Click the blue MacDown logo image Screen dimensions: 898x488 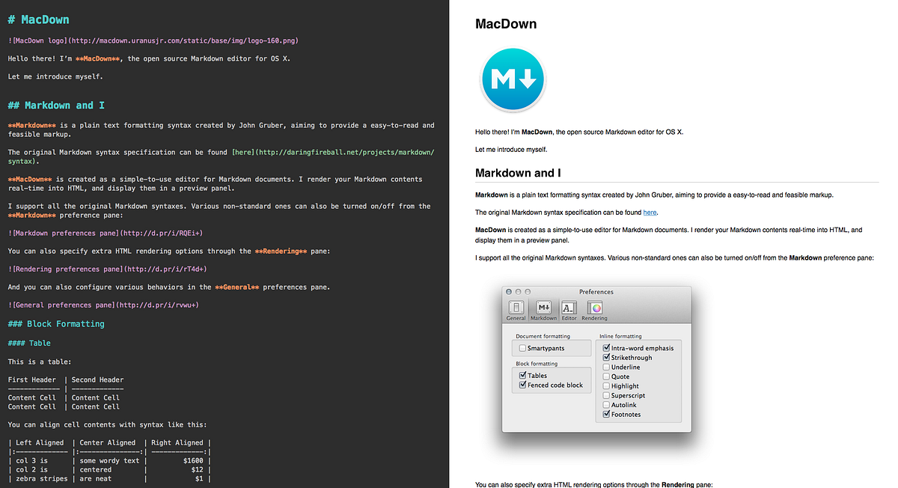tap(513, 79)
